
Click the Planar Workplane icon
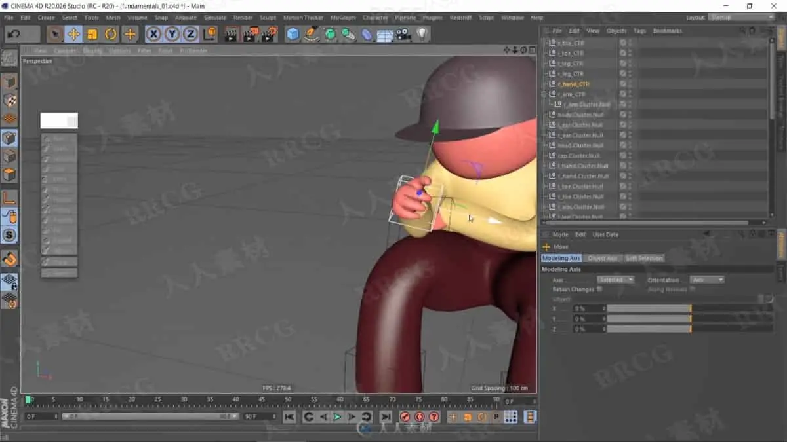[9, 300]
